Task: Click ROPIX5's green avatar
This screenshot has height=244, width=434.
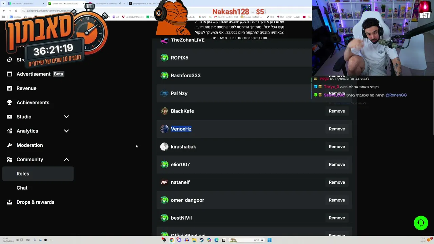Action: pos(164,58)
